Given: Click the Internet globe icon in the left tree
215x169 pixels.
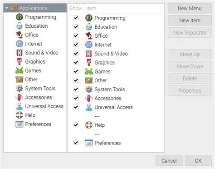Looking at the screenshot, I should coord(20,44).
